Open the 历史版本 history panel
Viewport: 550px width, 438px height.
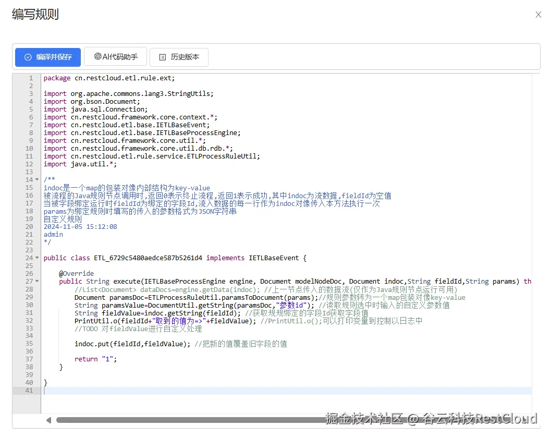pos(179,57)
